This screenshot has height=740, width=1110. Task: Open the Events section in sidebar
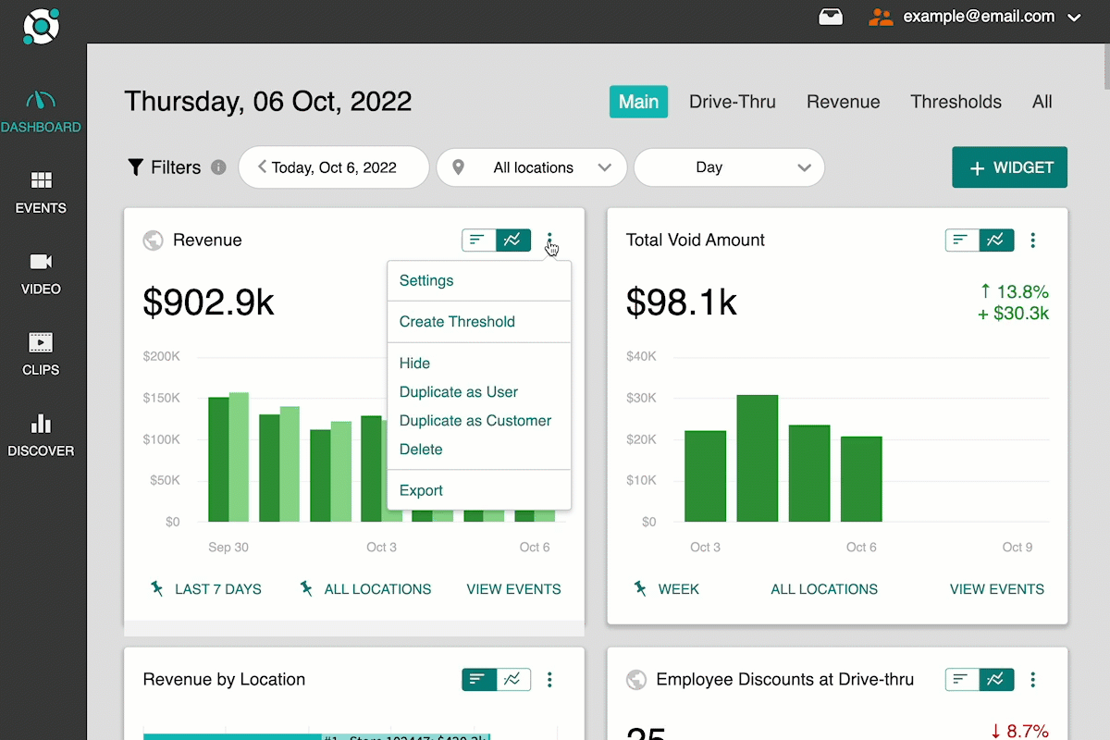tap(41, 192)
